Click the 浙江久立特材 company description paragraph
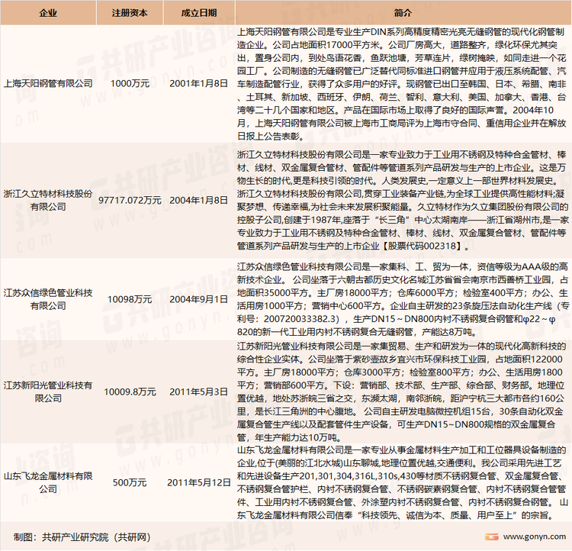This screenshot has height=551, width=572. click(403, 200)
